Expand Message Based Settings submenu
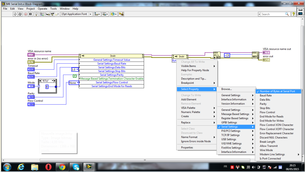 (236, 114)
